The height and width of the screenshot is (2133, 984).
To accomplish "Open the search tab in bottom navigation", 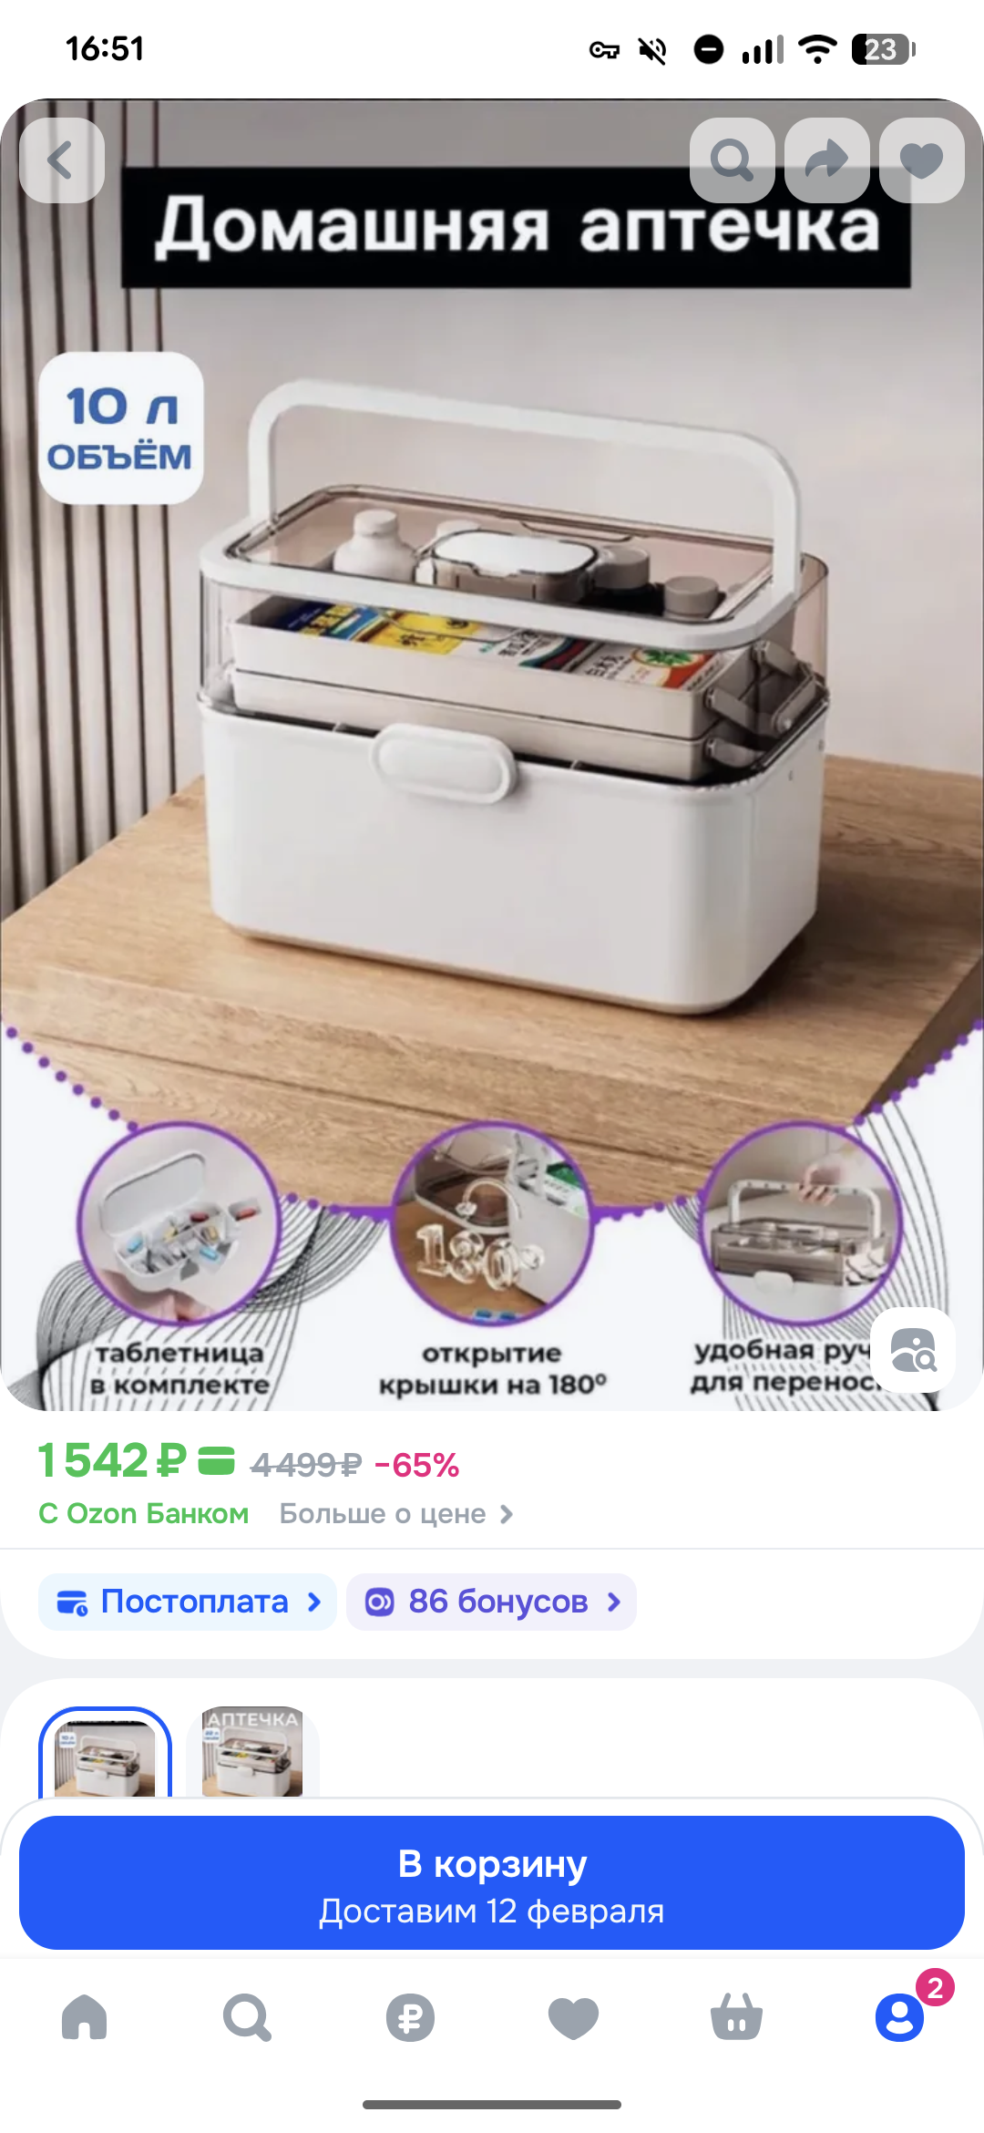I will (247, 2015).
